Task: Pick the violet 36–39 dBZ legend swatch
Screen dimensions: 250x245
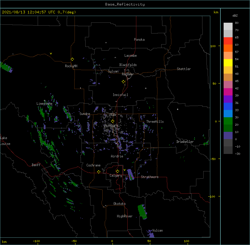Action: coord(228,99)
